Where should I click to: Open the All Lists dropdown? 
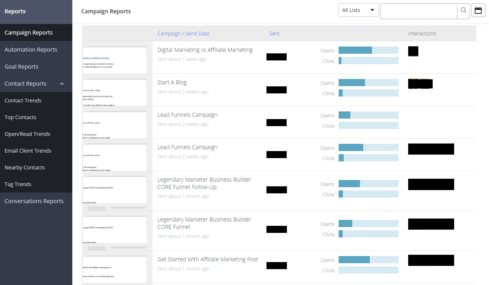pos(358,10)
